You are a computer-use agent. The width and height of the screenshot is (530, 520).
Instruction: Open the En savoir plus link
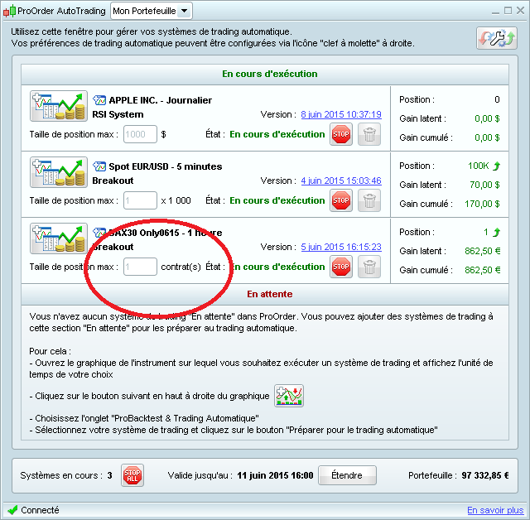tap(495, 510)
